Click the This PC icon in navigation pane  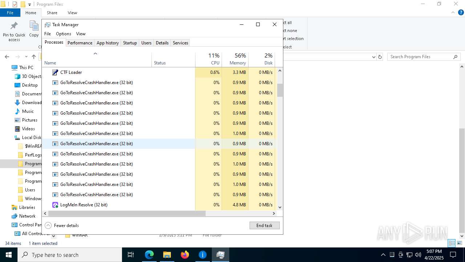pos(15,68)
